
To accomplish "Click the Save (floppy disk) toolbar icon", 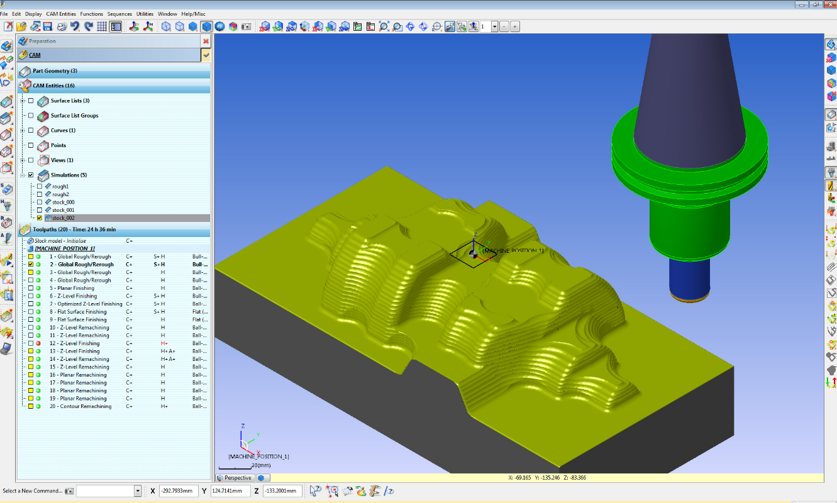I will [48, 26].
